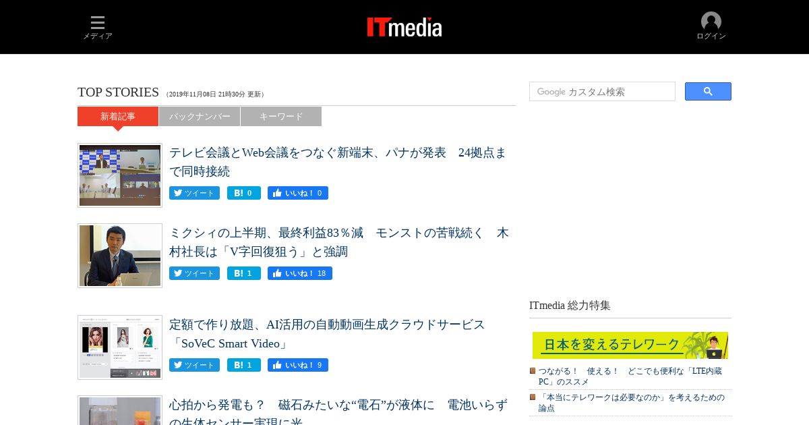Open the SoVeC Smart Video article headline
This screenshot has height=425, width=809.
pos(327,334)
